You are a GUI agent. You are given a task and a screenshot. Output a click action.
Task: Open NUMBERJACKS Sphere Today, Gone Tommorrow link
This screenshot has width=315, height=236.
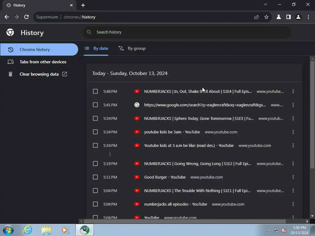pyautogui.click(x=199, y=118)
